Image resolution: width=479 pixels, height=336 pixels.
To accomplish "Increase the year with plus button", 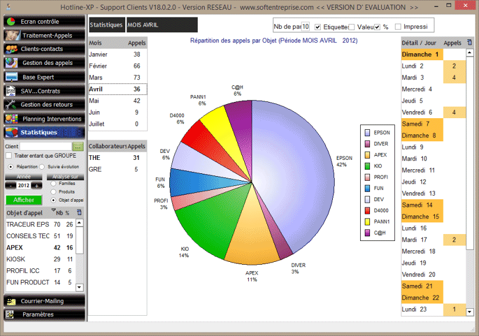I will tap(37, 185).
